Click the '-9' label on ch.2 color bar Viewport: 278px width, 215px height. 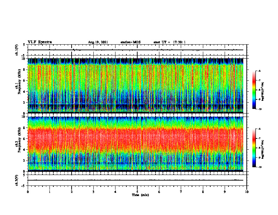point(259,157)
